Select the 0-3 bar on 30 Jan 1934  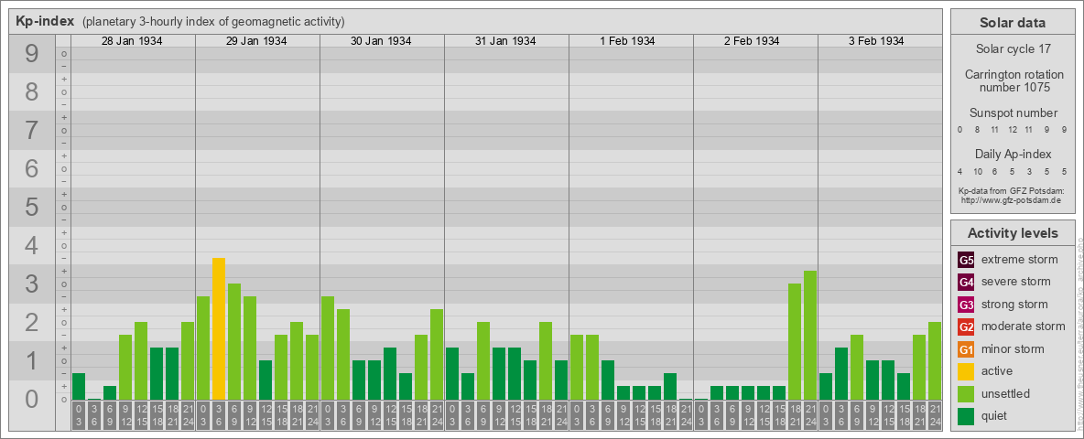[328, 348]
